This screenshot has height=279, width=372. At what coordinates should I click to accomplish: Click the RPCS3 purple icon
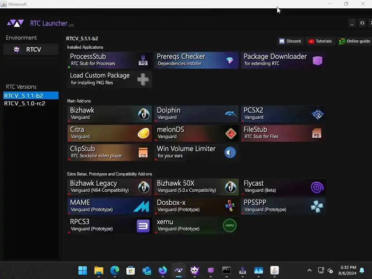[x=143, y=226]
